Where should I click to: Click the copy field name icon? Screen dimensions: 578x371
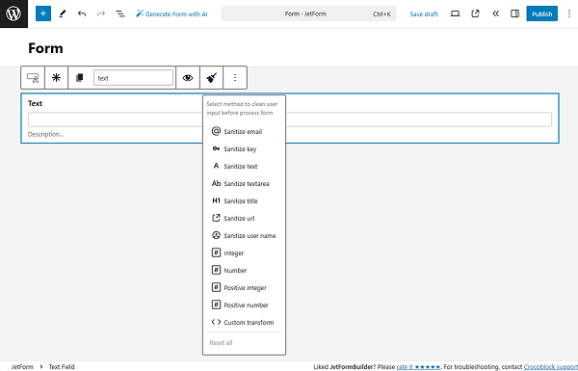pyautogui.click(x=80, y=78)
